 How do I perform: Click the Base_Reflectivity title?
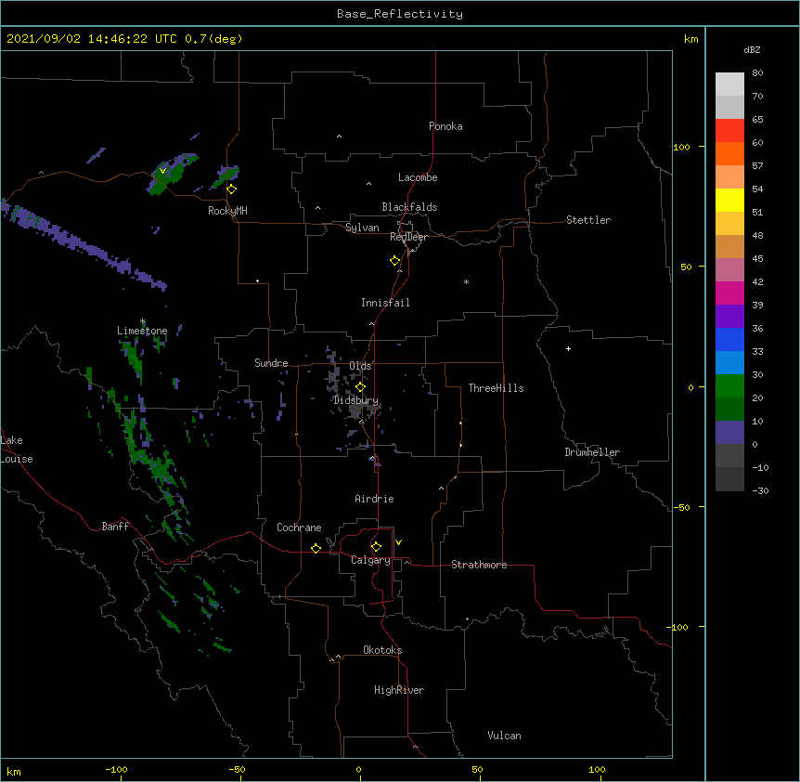400,14
